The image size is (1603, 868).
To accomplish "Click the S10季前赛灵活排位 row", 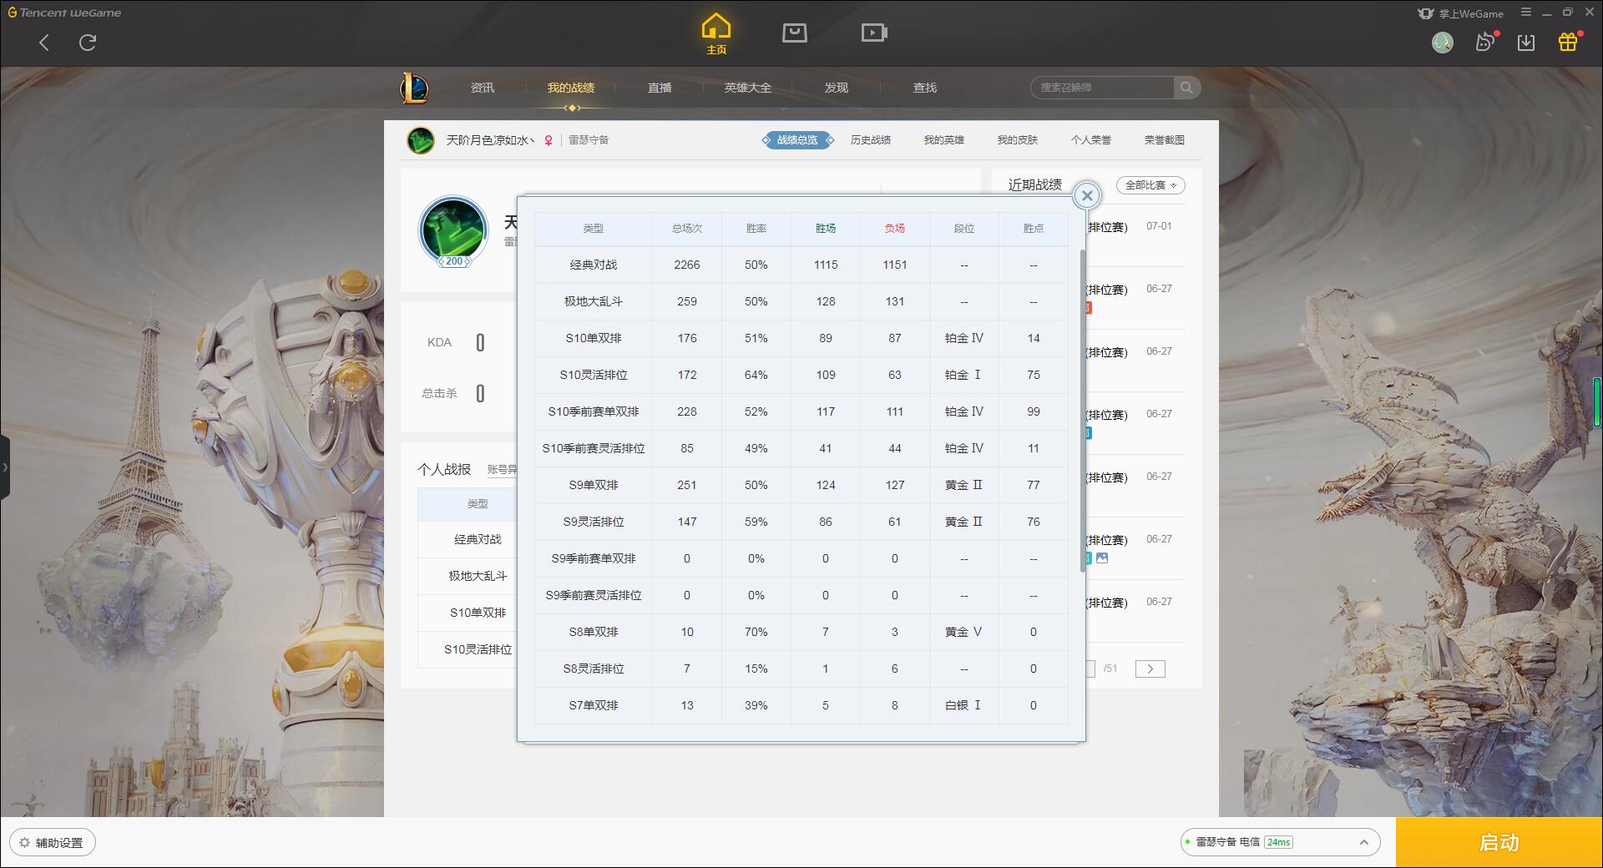I will pyautogui.click(x=801, y=448).
